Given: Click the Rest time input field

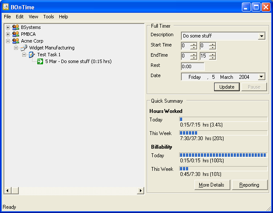Looking at the screenshot, I should [193, 66].
